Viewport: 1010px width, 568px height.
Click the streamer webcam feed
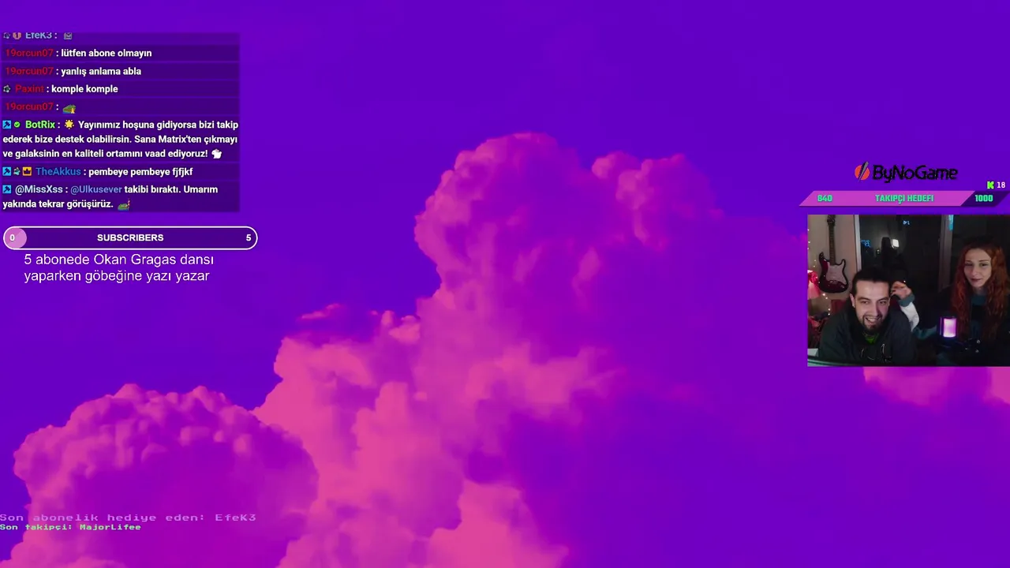[x=908, y=290]
